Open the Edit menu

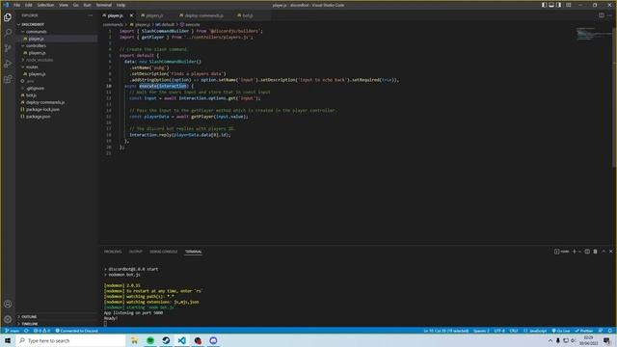tap(28, 5)
